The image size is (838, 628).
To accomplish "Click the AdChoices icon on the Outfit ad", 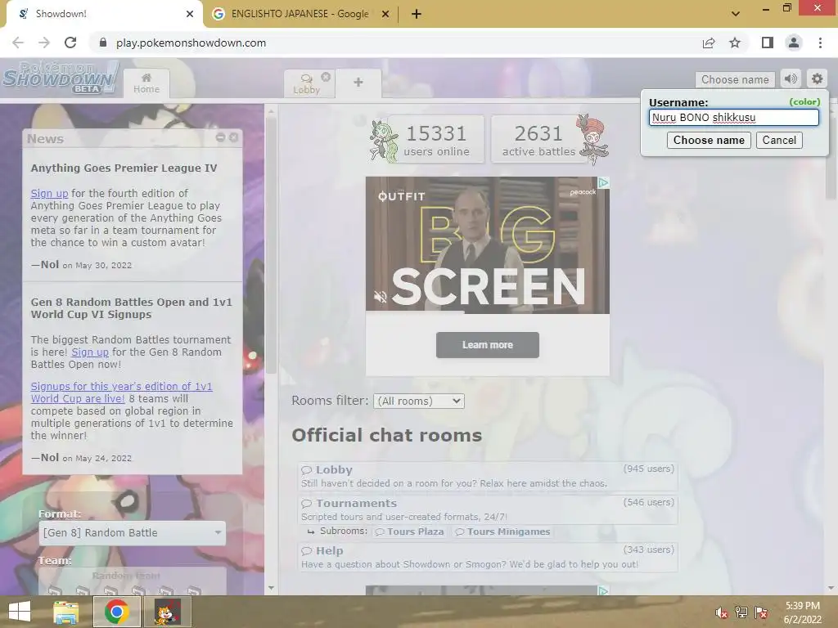I will tap(603, 182).
